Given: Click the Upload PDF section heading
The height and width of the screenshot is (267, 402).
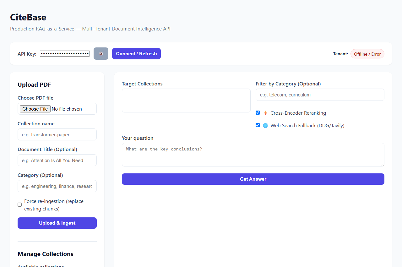Looking at the screenshot, I should click(x=34, y=84).
